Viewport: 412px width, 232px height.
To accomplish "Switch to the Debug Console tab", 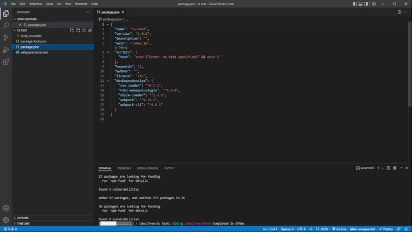I will 147,168.
